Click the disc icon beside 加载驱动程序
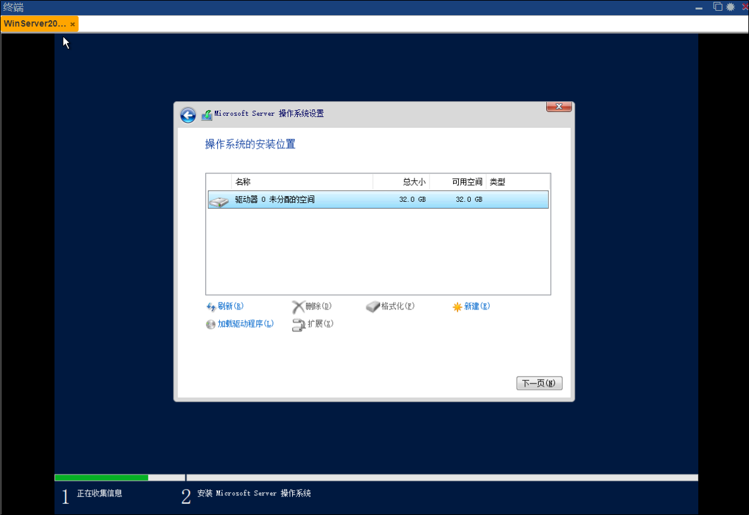The height and width of the screenshot is (515, 749). 210,325
